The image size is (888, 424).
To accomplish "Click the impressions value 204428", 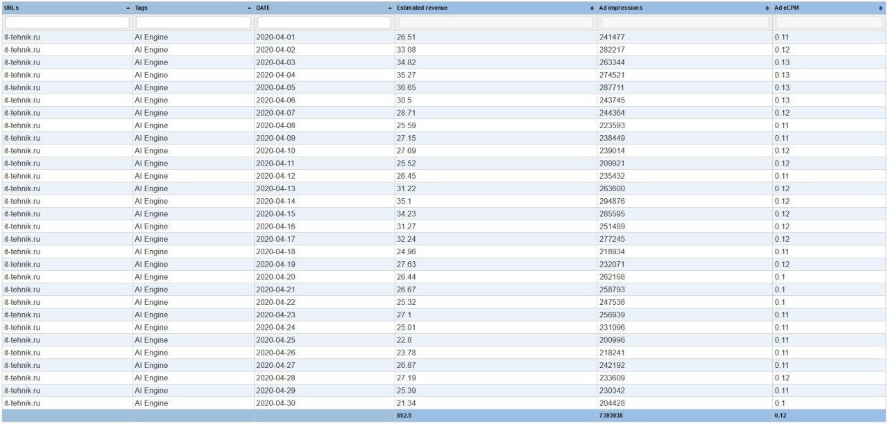I will (612, 403).
